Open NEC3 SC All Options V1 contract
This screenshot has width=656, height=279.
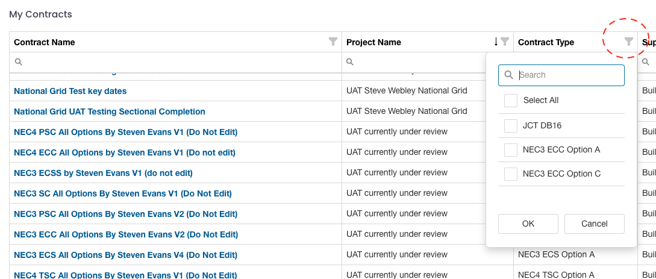(x=122, y=193)
